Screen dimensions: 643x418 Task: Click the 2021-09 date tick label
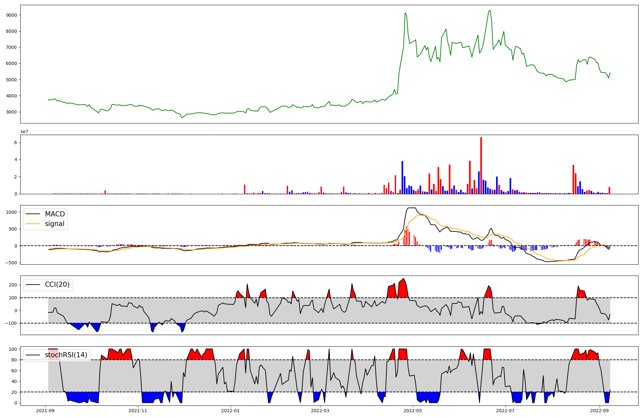tap(45, 411)
